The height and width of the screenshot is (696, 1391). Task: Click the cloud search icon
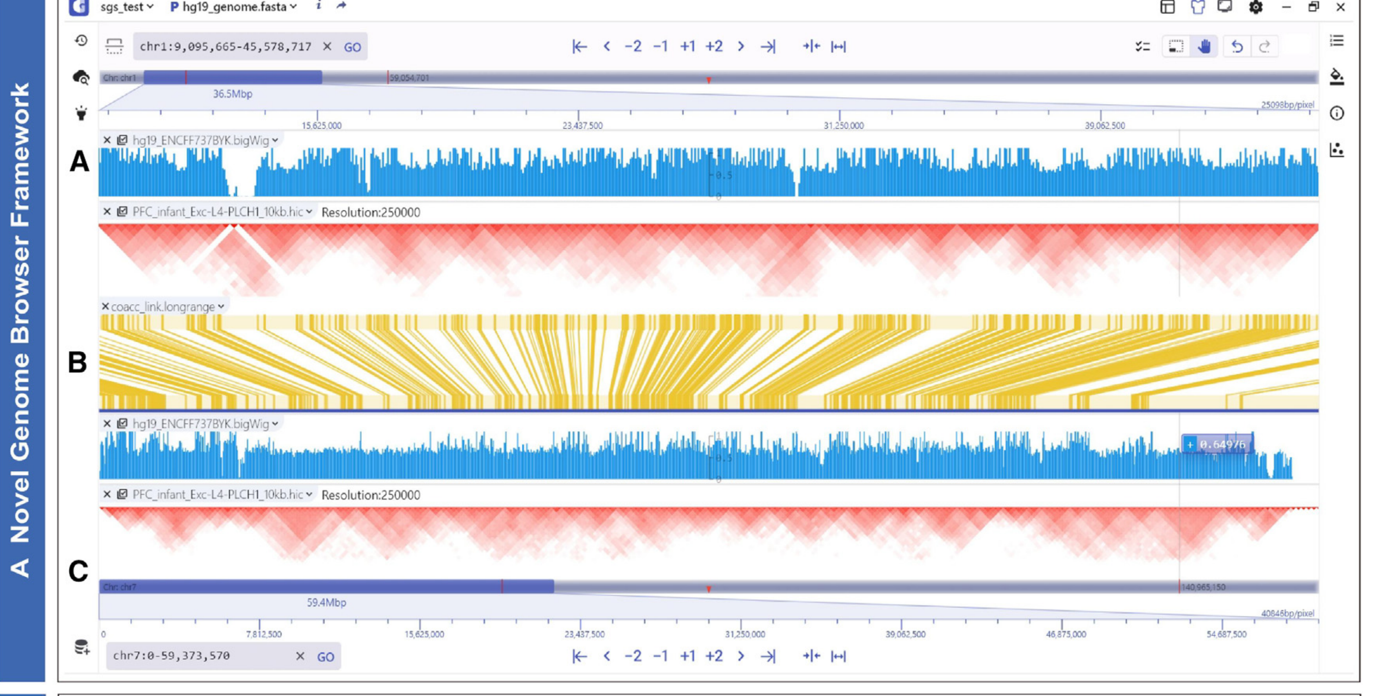(81, 77)
